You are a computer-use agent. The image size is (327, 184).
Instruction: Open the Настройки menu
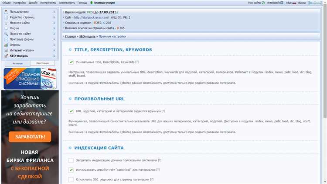coord(20,3)
